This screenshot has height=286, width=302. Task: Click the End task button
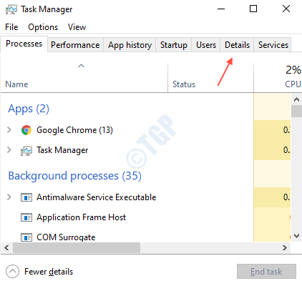coord(266,272)
